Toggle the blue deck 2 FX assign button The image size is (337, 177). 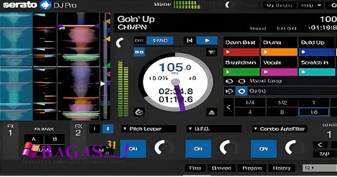(108, 129)
